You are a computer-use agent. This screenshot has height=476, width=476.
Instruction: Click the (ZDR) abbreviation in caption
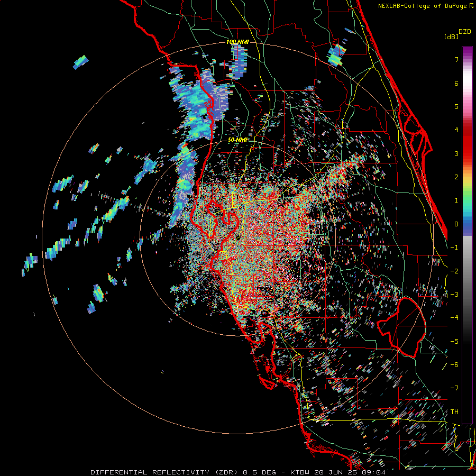227,472
